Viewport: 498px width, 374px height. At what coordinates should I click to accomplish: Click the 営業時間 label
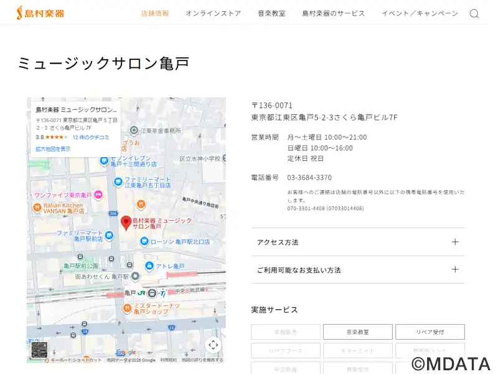point(265,137)
